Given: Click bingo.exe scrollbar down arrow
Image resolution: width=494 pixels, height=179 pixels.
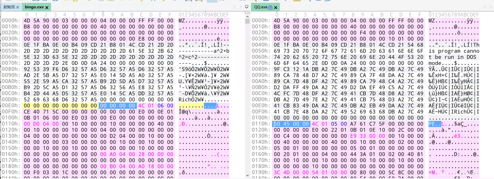Looking at the screenshot, I should (x=247, y=175).
